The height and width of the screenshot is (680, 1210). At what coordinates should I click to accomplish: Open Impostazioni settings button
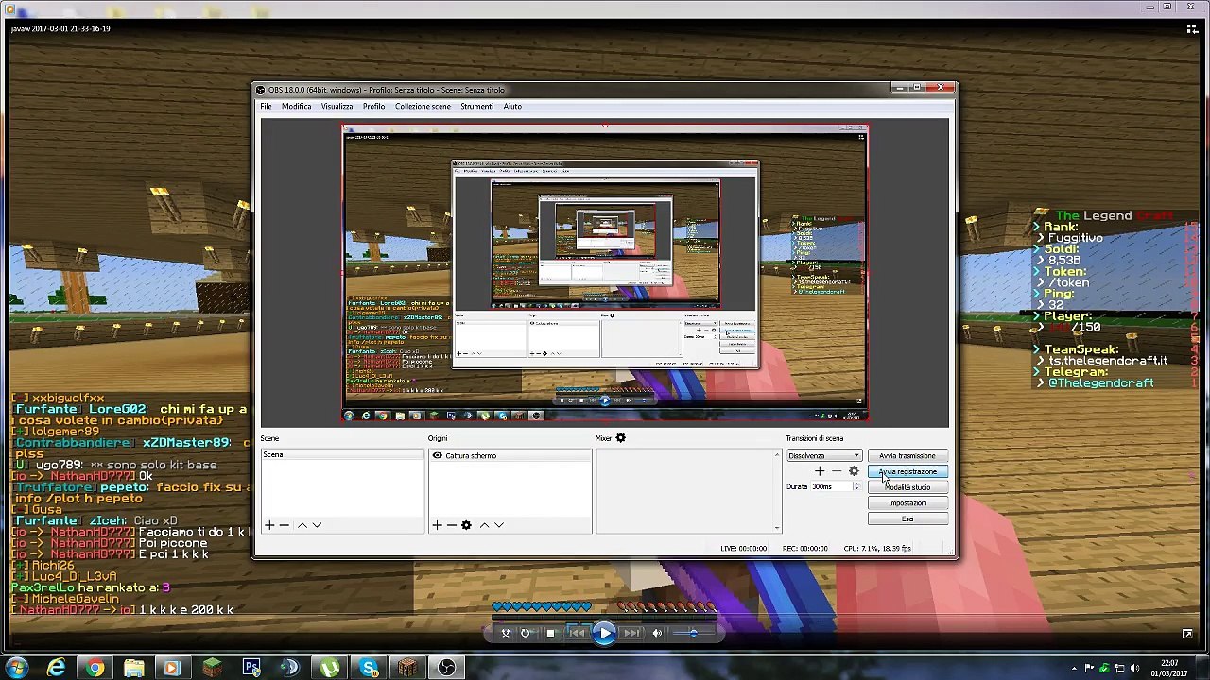pos(907,502)
